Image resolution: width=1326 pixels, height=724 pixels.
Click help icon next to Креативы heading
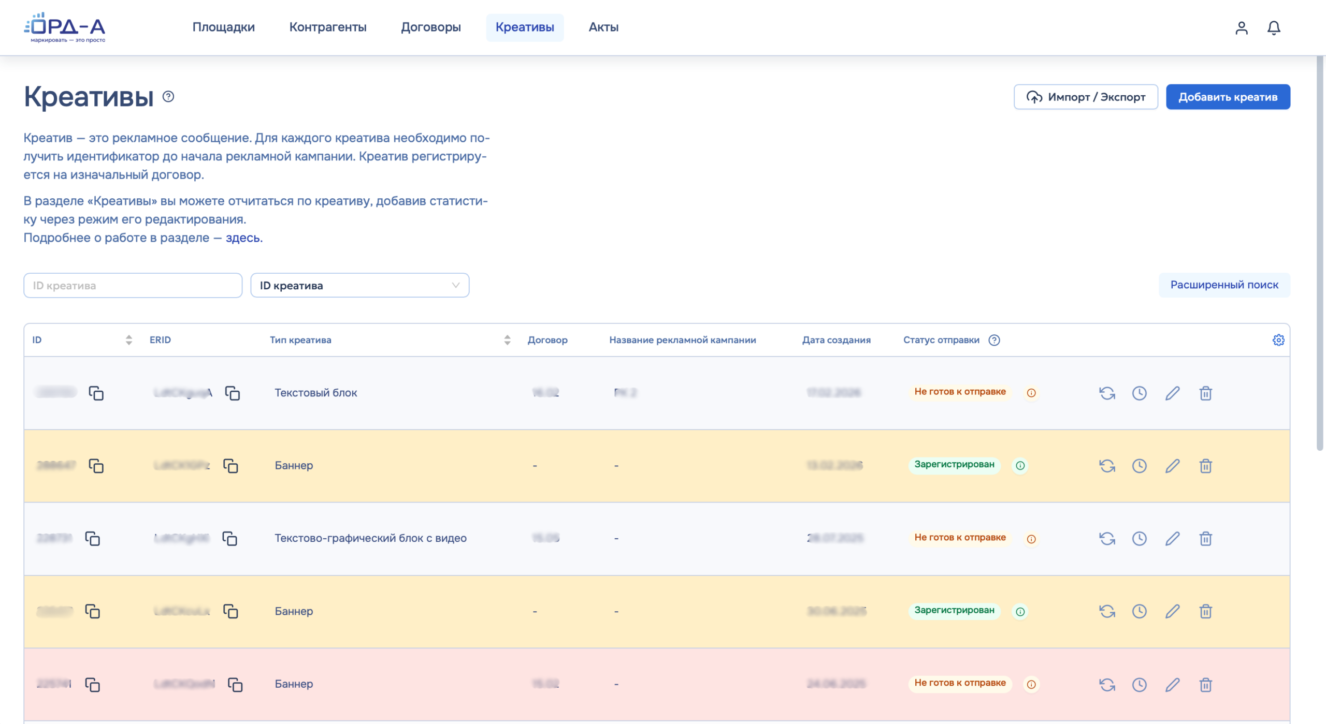click(x=168, y=96)
